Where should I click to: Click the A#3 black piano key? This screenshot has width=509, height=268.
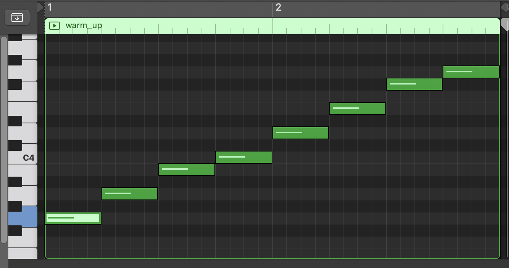(x=15, y=182)
